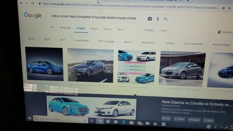Open Microsoft Store from the taskbar
This screenshot has height=131, width=233.
click(131, 123)
